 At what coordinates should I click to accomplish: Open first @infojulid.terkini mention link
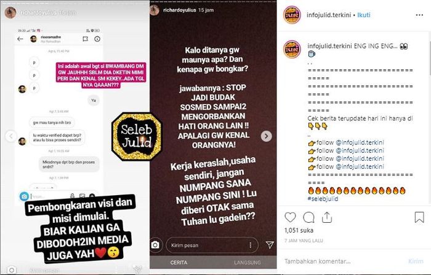tap(360, 142)
